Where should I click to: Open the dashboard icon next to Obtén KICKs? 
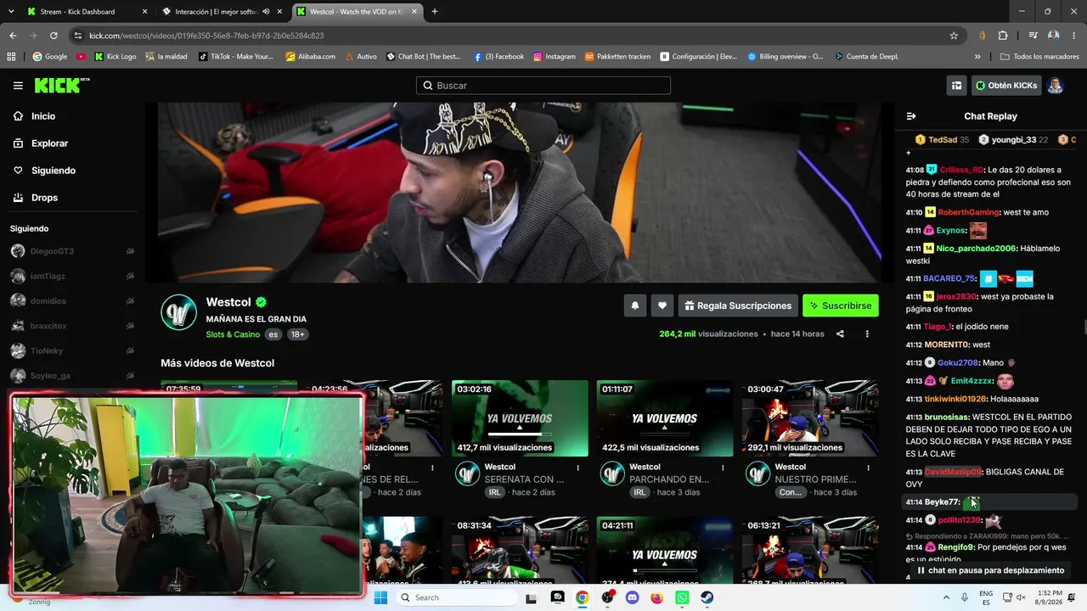[956, 86]
